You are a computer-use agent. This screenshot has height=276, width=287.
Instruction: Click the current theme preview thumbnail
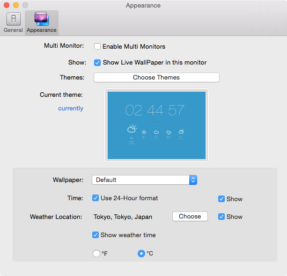tap(156, 125)
